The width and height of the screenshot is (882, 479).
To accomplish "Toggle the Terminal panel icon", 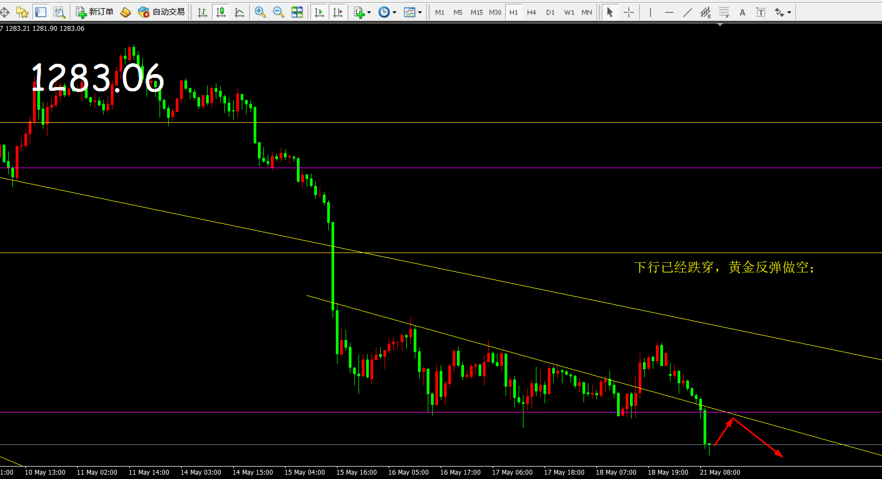I will coord(41,12).
